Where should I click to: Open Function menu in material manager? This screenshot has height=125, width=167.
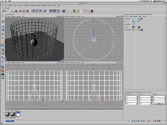click(x=16, y=110)
